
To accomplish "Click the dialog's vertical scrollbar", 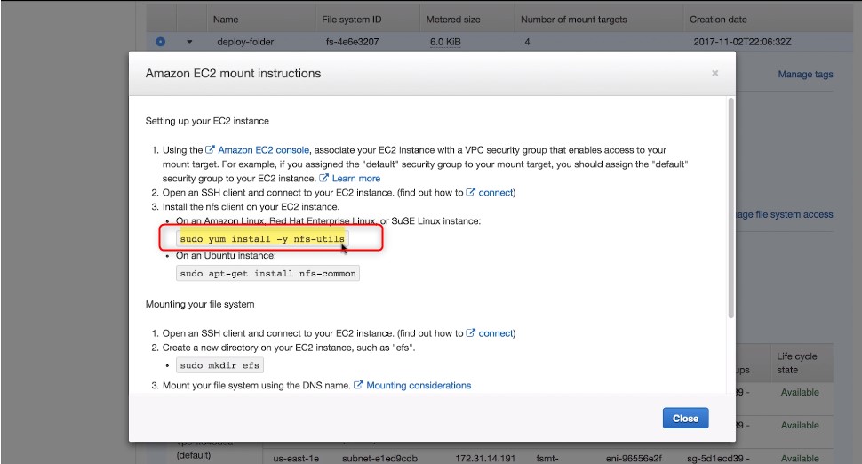I will click(730, 208).
